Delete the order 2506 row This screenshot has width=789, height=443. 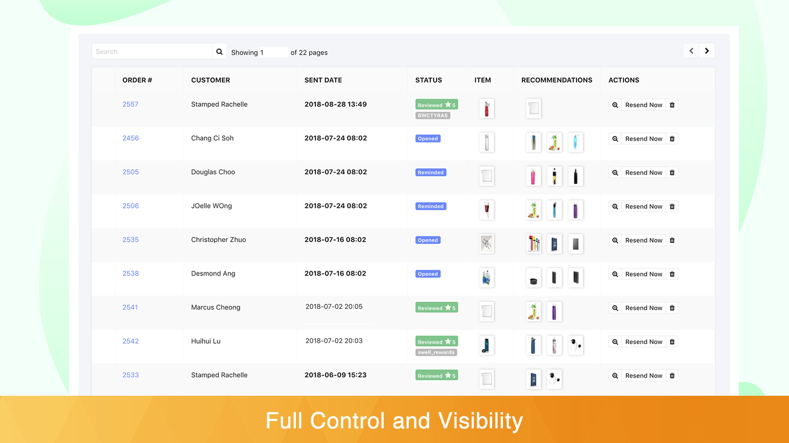pyautogui.click(x=672, y=207)
